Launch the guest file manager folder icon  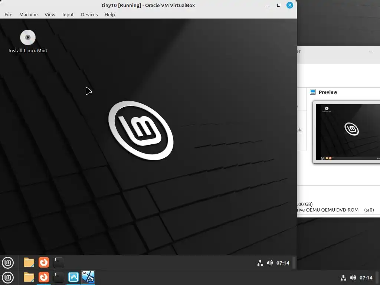click(x=29, y=262)
